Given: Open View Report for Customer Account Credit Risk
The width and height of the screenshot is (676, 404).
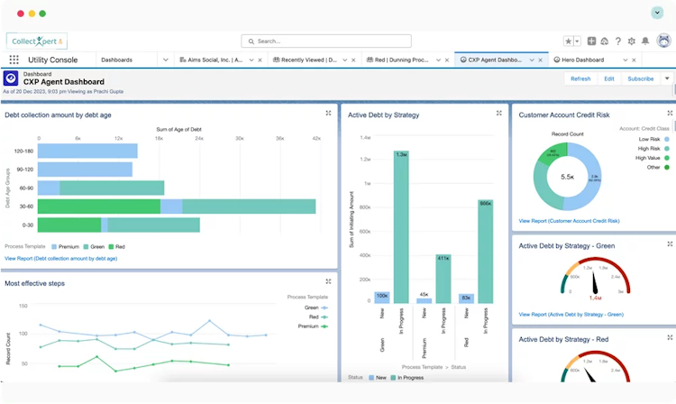Looking at the screenshot, I should pyautogui.click(x=569, y=221).
